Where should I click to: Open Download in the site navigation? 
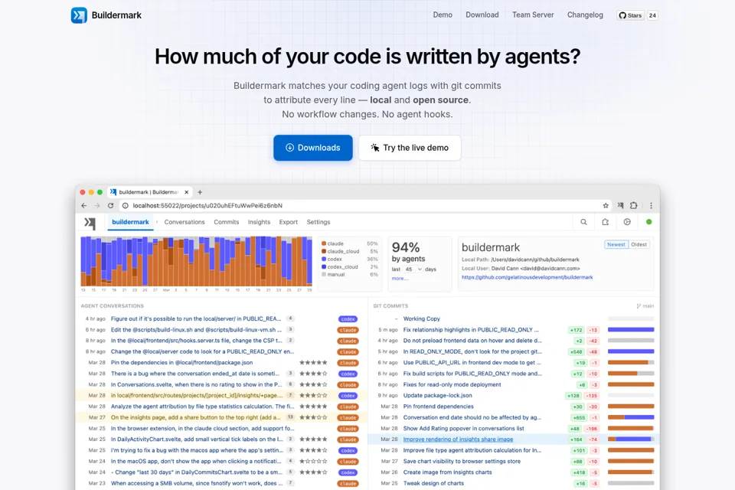click(x=482, y=15)
